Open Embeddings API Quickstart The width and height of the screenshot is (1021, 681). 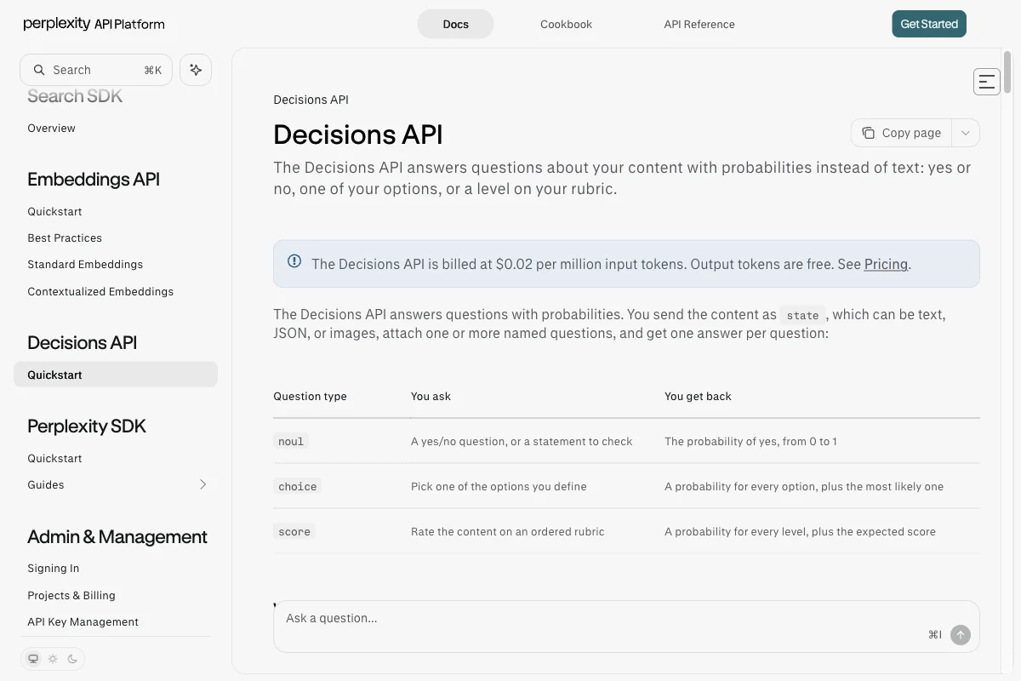tap(54, 211)
